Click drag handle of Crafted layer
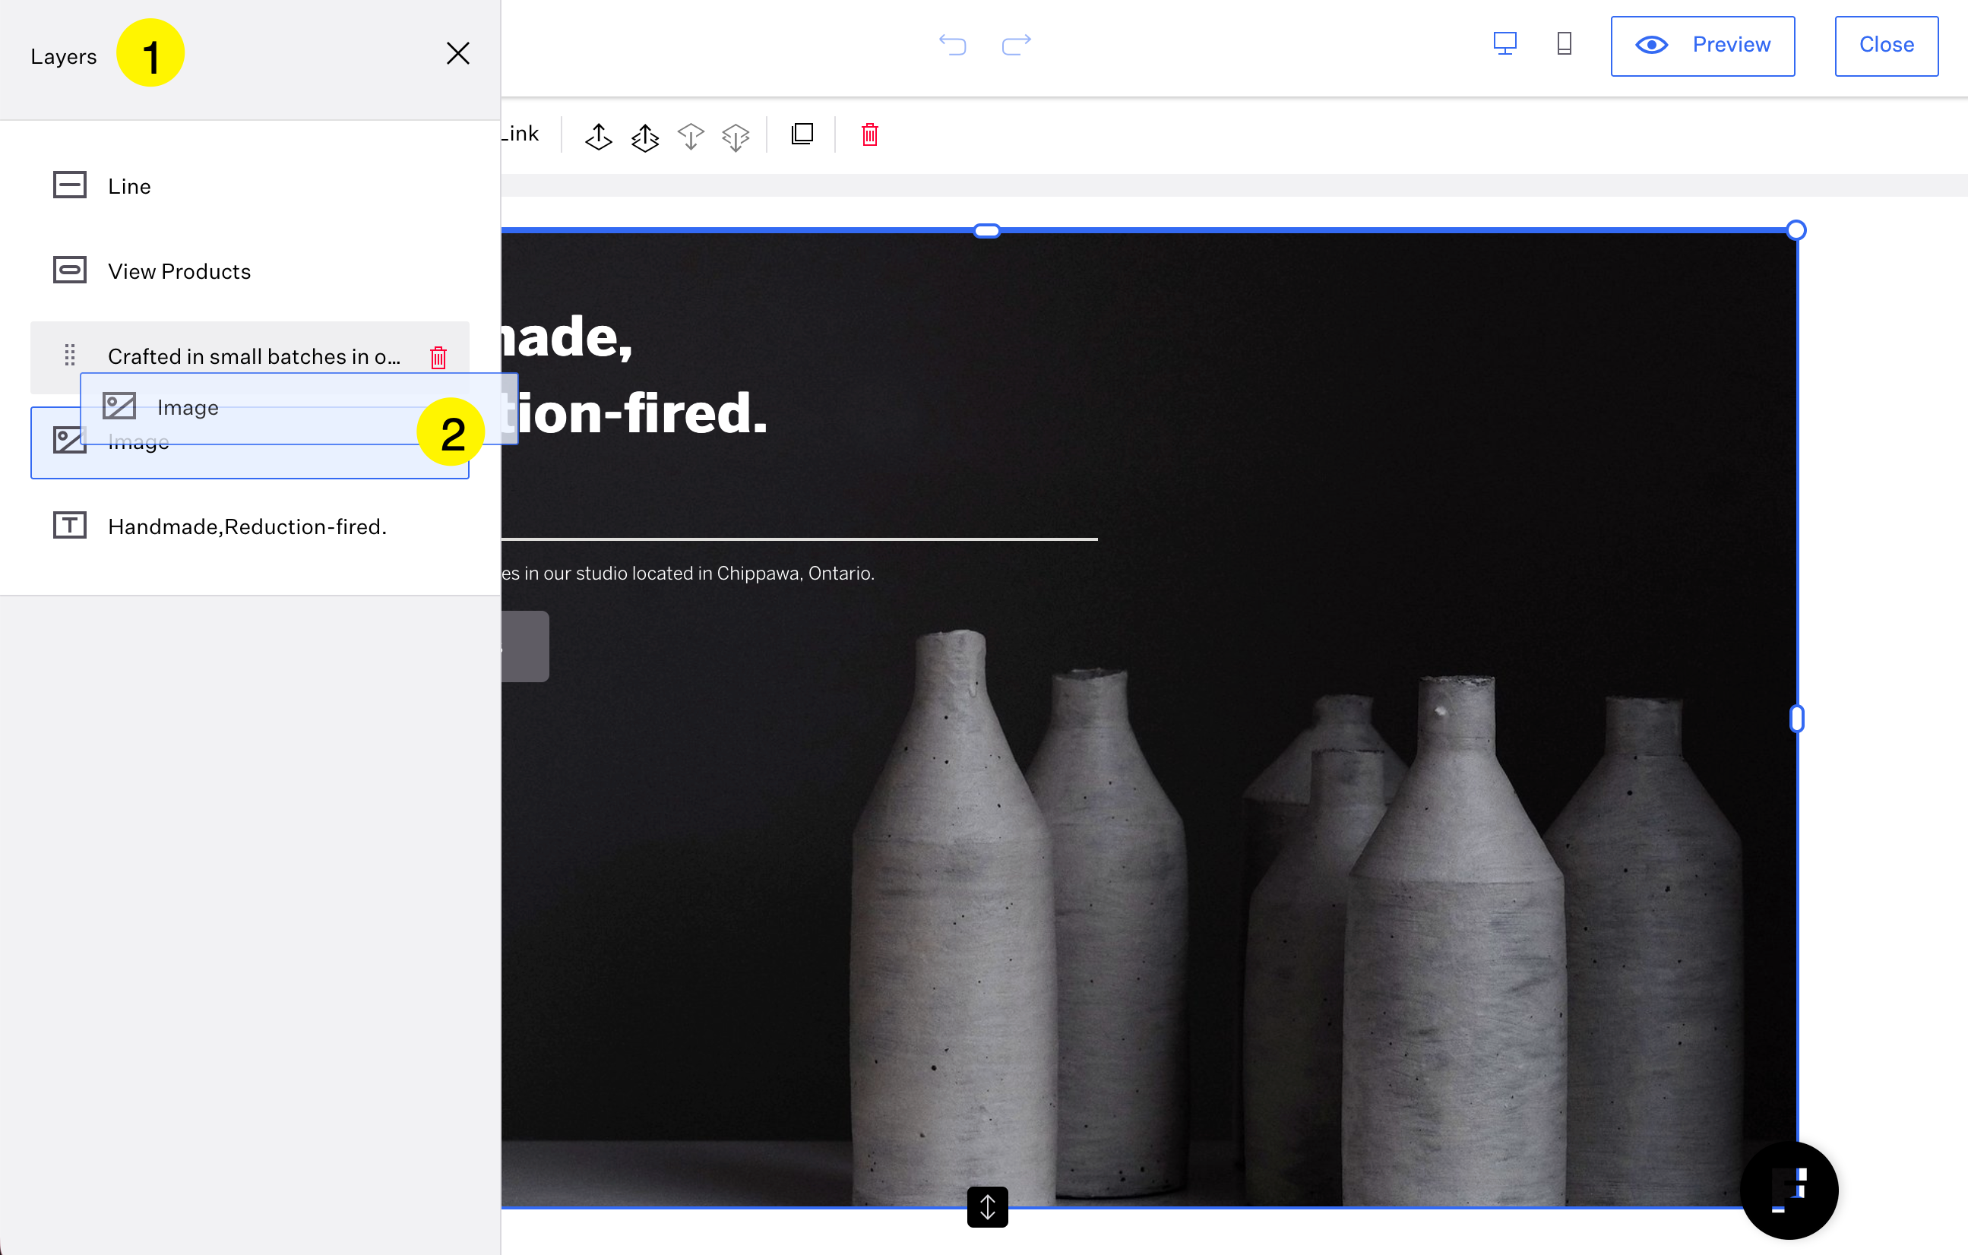1968x1255 pixels. tap(70, 355)
